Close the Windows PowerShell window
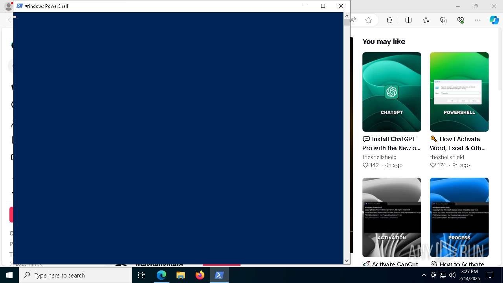 coord(341,6)
